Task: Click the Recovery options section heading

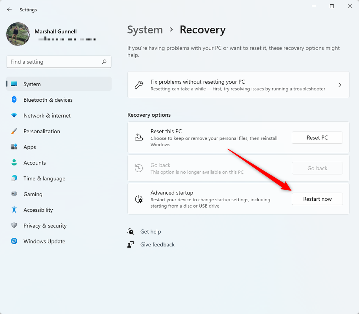Action: 149,115
